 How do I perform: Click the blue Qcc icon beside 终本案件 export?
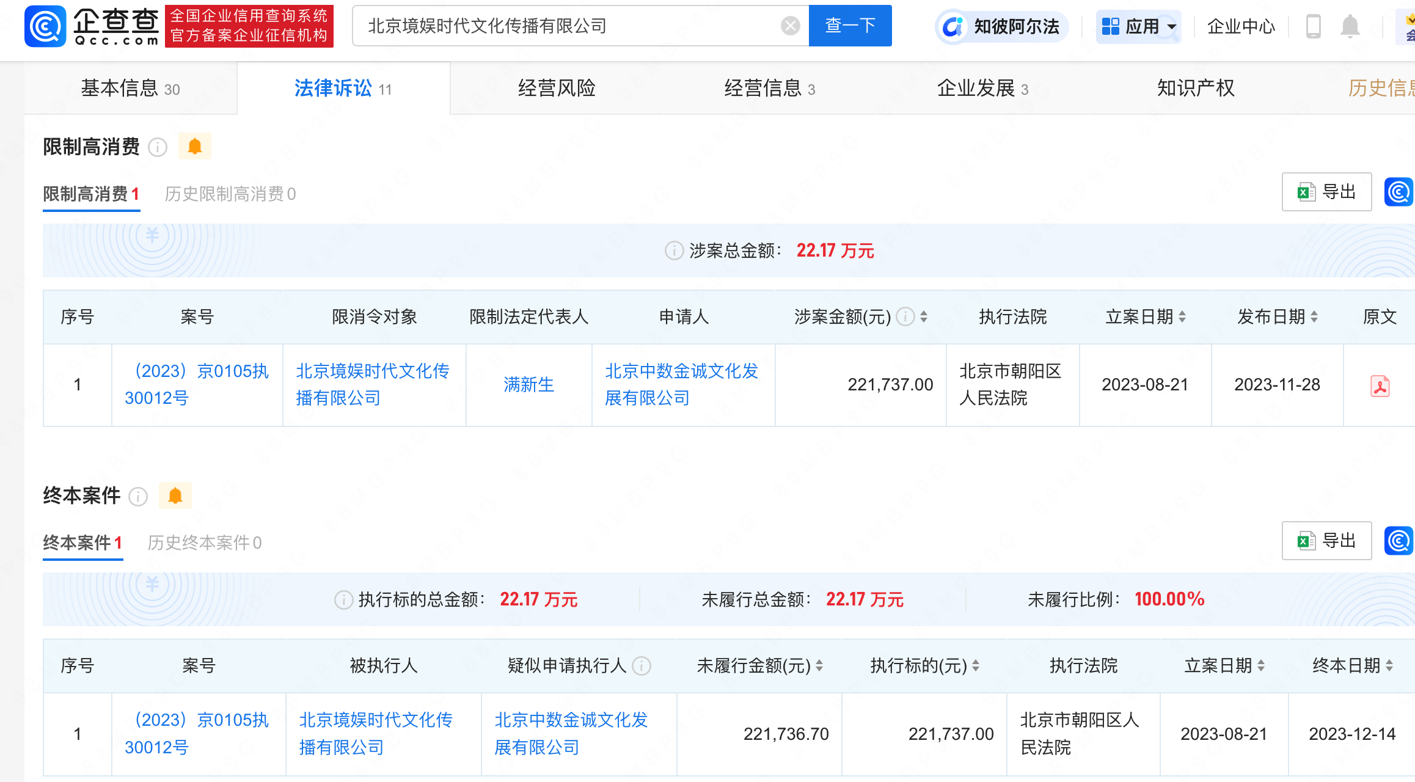point(1399,541)
